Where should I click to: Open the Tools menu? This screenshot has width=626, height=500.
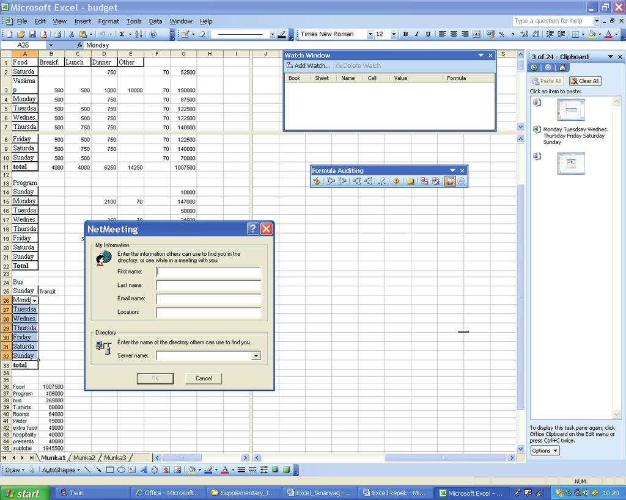(x=134, y=21)
